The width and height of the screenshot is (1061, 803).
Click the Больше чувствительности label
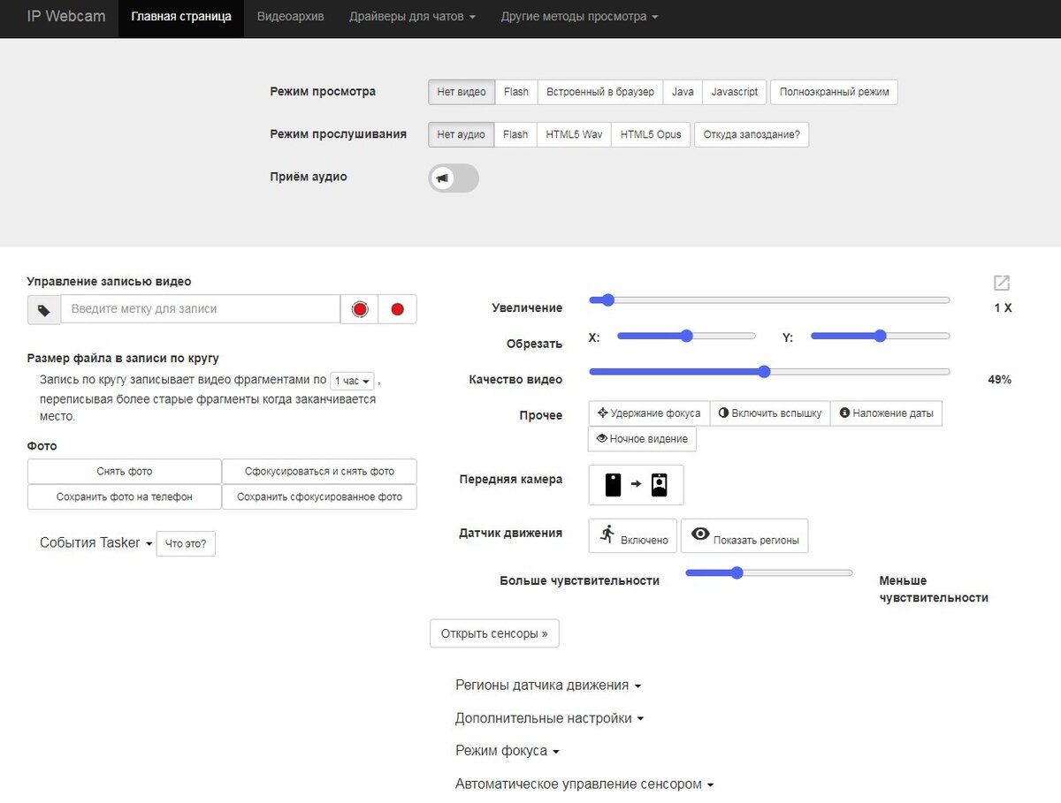point(580,581)
